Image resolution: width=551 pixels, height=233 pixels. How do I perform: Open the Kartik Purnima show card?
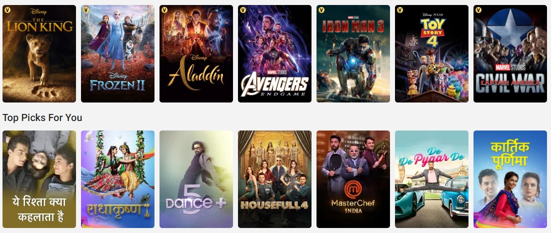tap(510, 179)
